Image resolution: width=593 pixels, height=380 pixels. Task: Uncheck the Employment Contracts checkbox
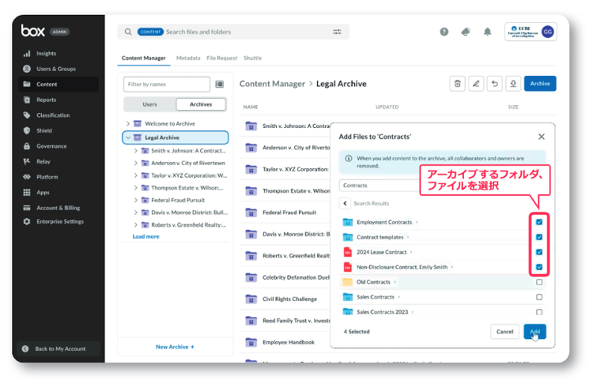(x=539, y=222)
